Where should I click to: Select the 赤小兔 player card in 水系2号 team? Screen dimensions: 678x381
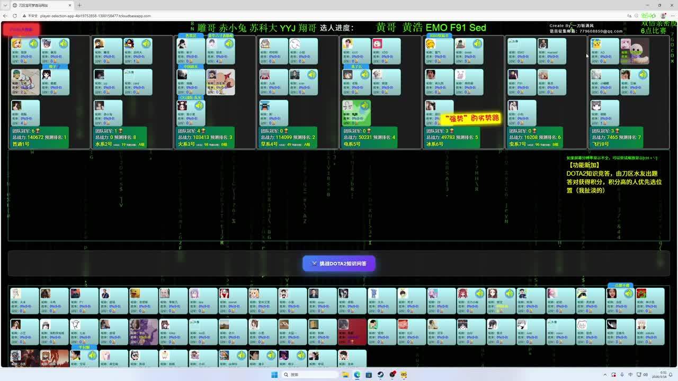[x=108, y=113]
